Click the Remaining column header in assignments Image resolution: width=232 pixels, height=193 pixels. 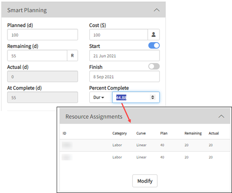193,133
